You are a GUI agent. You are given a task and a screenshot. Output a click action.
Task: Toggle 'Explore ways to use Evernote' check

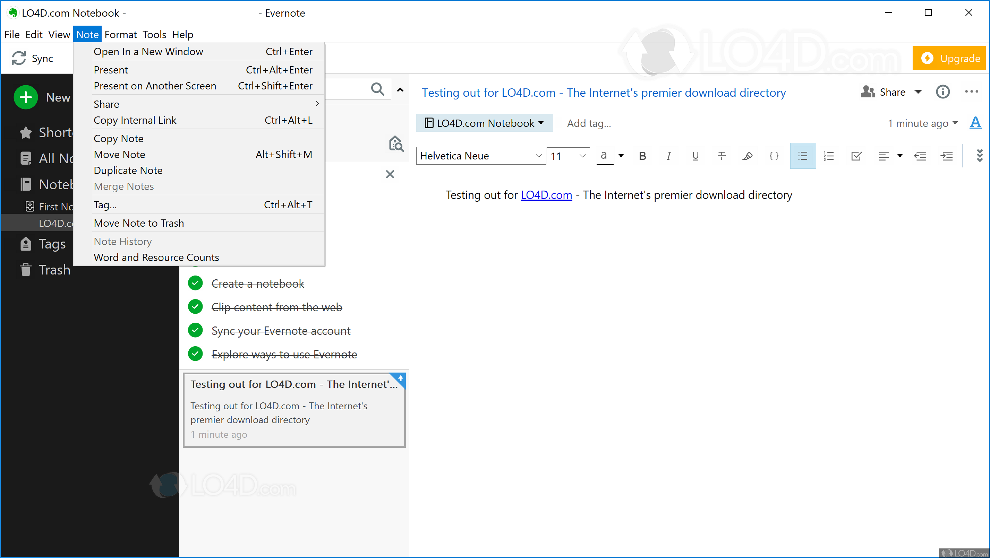tap(196, 354)
